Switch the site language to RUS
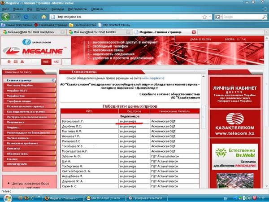The width and height of the screenshot is (269, 202). (46, 62)
